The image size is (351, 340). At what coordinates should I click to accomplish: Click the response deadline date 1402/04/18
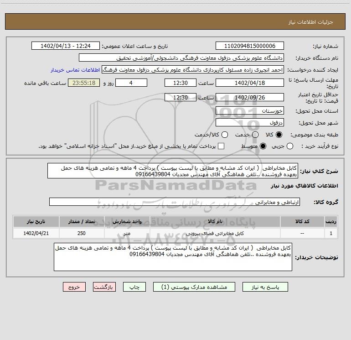[250, 83]
